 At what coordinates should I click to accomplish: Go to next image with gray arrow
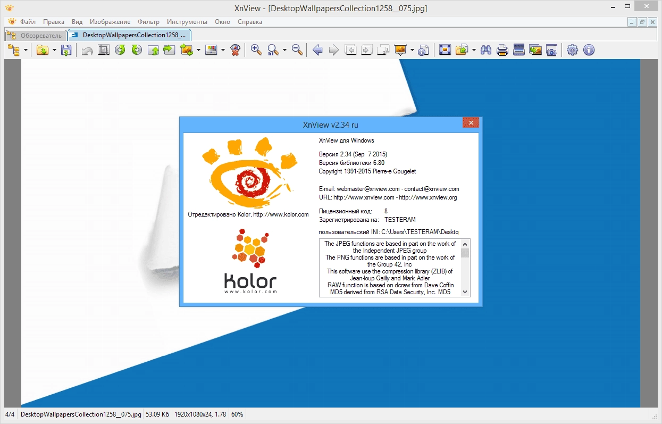pos(334,50)
